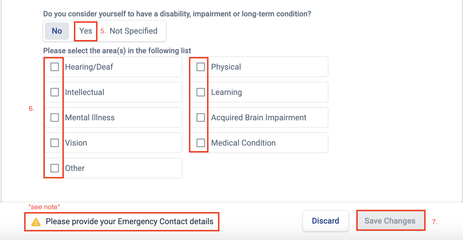Screen dimensions: 463x240
Task: Select Yes for disability question
Action: click(86, 31)
